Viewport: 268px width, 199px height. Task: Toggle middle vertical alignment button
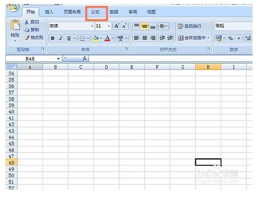pyautogui.click(x=144, y=26)
